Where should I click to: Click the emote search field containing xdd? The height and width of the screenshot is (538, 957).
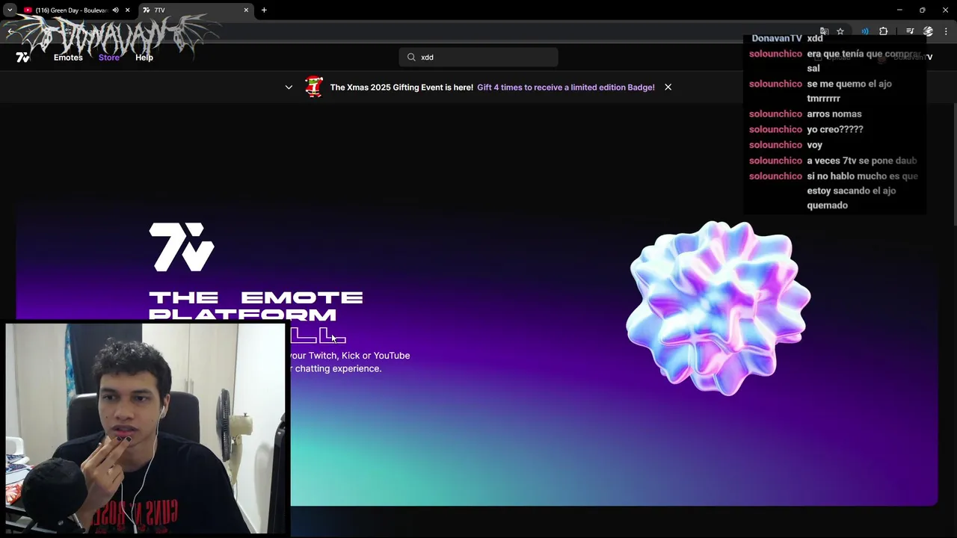pos(478,58)
